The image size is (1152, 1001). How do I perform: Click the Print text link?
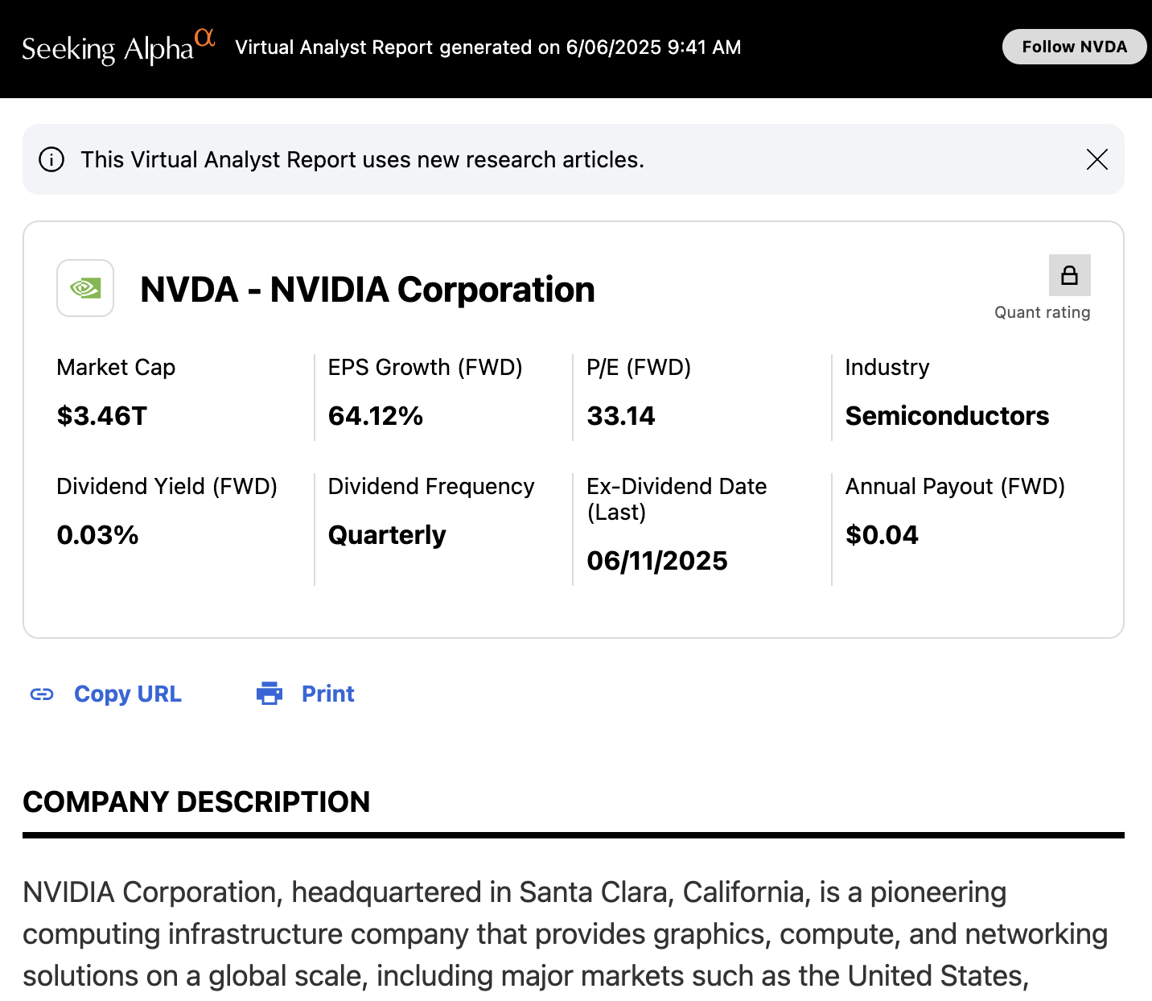pyautogui.click(x=327, y=694)
